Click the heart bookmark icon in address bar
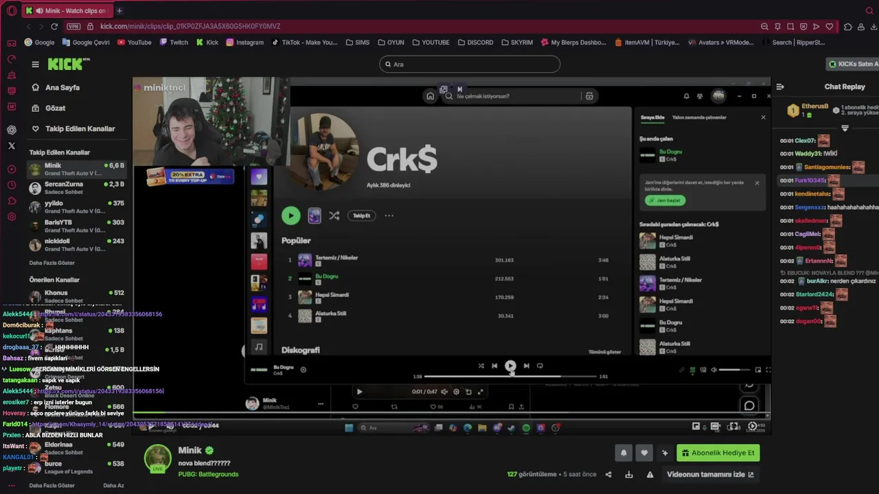The image size is (879, 494). click(x=830, y=26)
